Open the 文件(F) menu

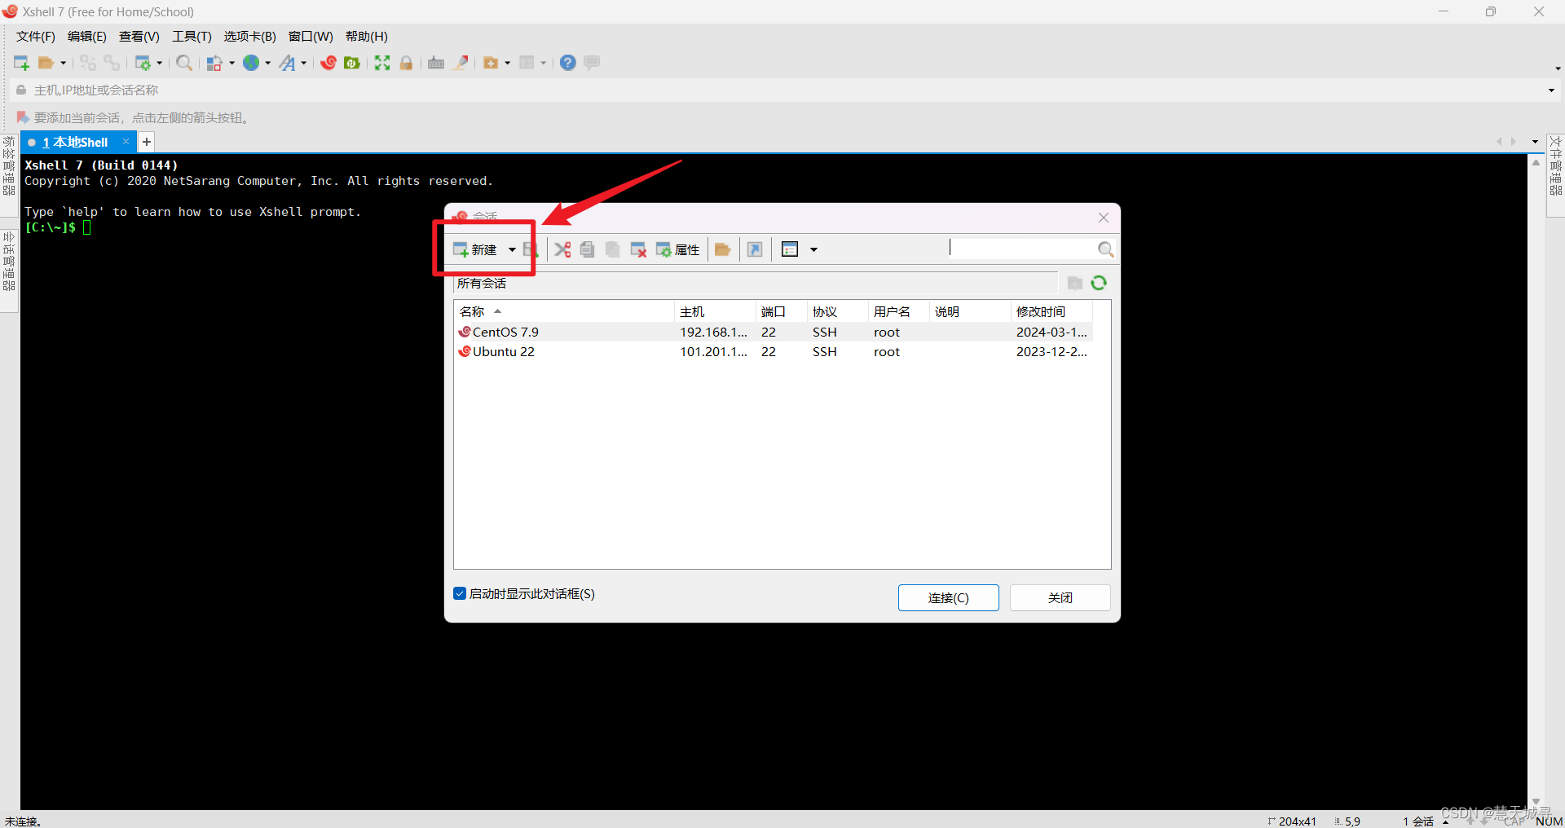36,37
